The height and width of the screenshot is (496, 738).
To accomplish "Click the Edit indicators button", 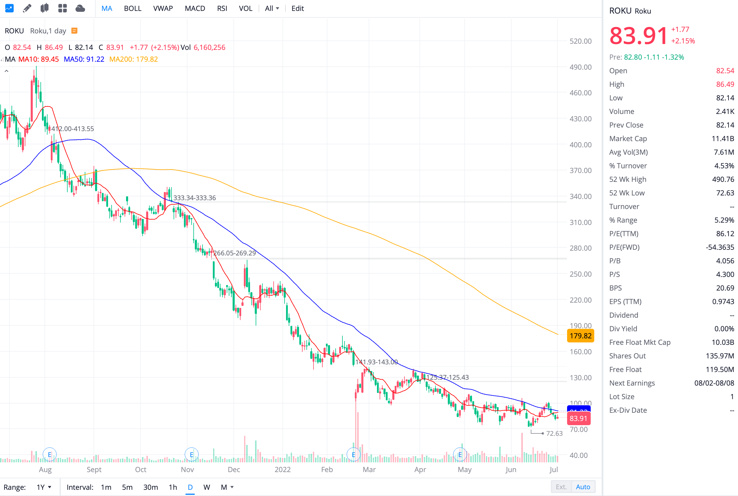I will click(x=297, y=9).
